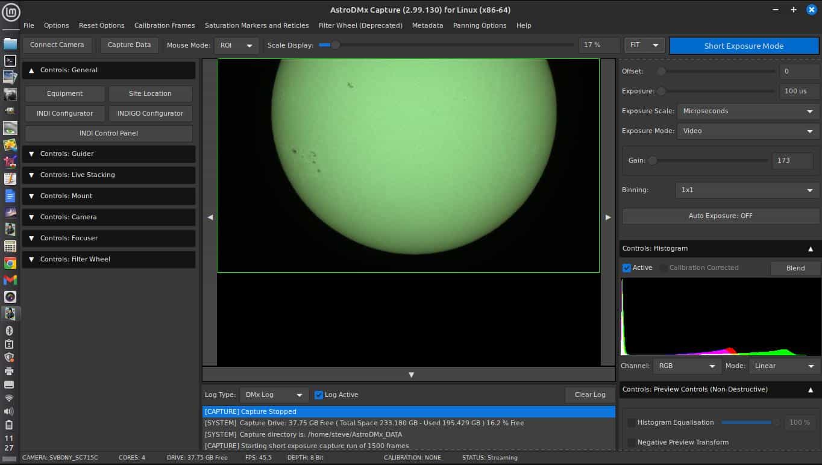Open the Mouse Mode ROI dropdown
This screenshot has height=465, width=822.
(x=236, y=46)
